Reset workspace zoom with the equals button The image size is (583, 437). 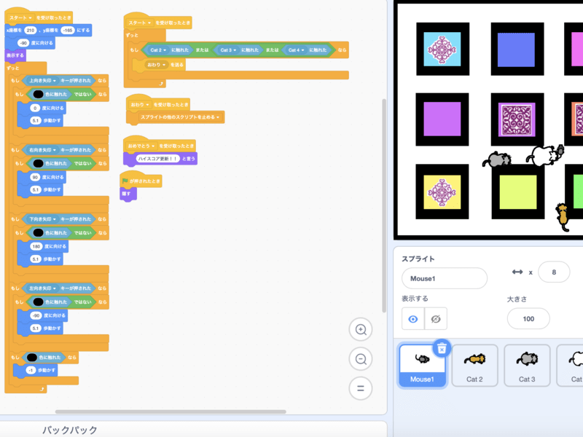click(x=360, y=387)
